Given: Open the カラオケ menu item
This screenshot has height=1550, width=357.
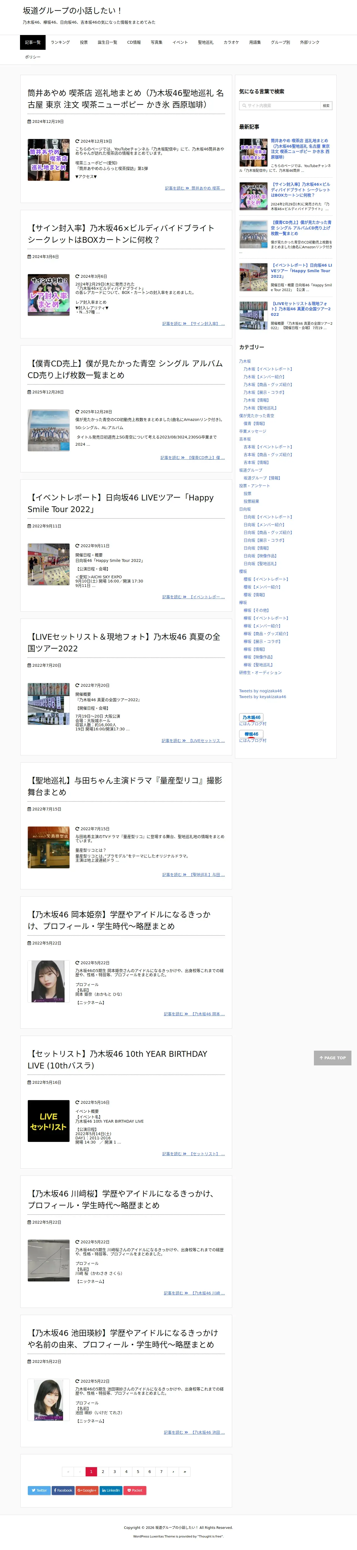Looking at the screenshot, I should (x=231, y=42).
